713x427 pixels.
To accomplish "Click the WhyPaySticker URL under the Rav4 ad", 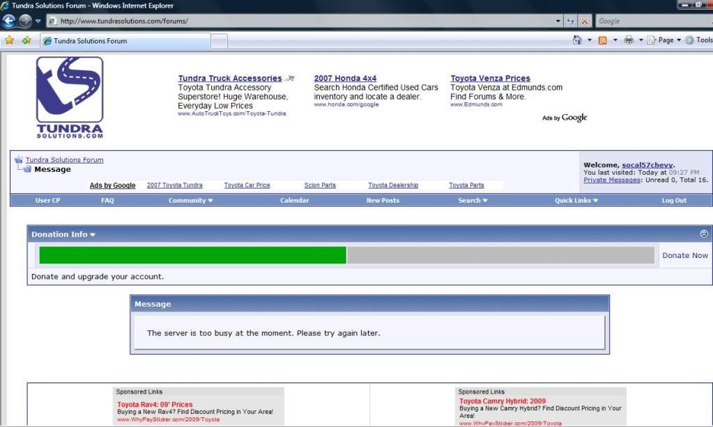I will click(x=168, y=420).
